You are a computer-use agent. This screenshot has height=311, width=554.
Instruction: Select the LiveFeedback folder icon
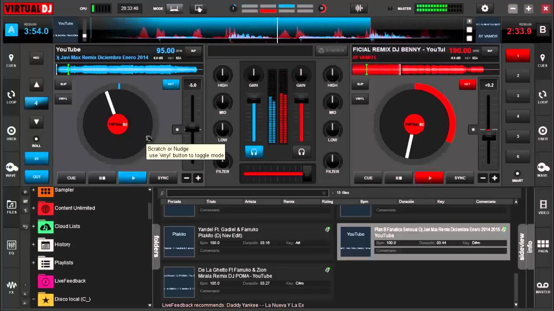[45, 281]
